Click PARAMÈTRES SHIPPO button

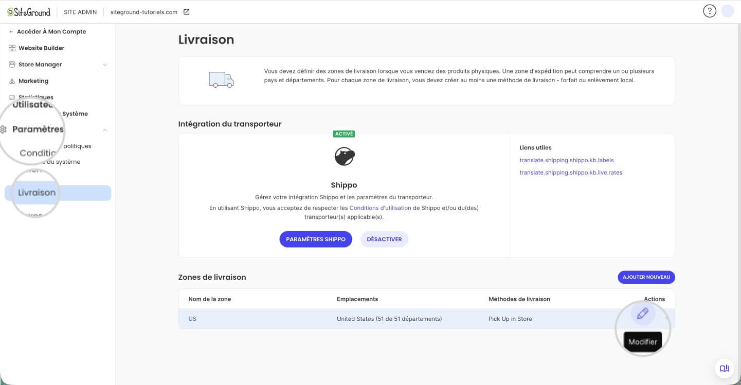tap(316, 239)
